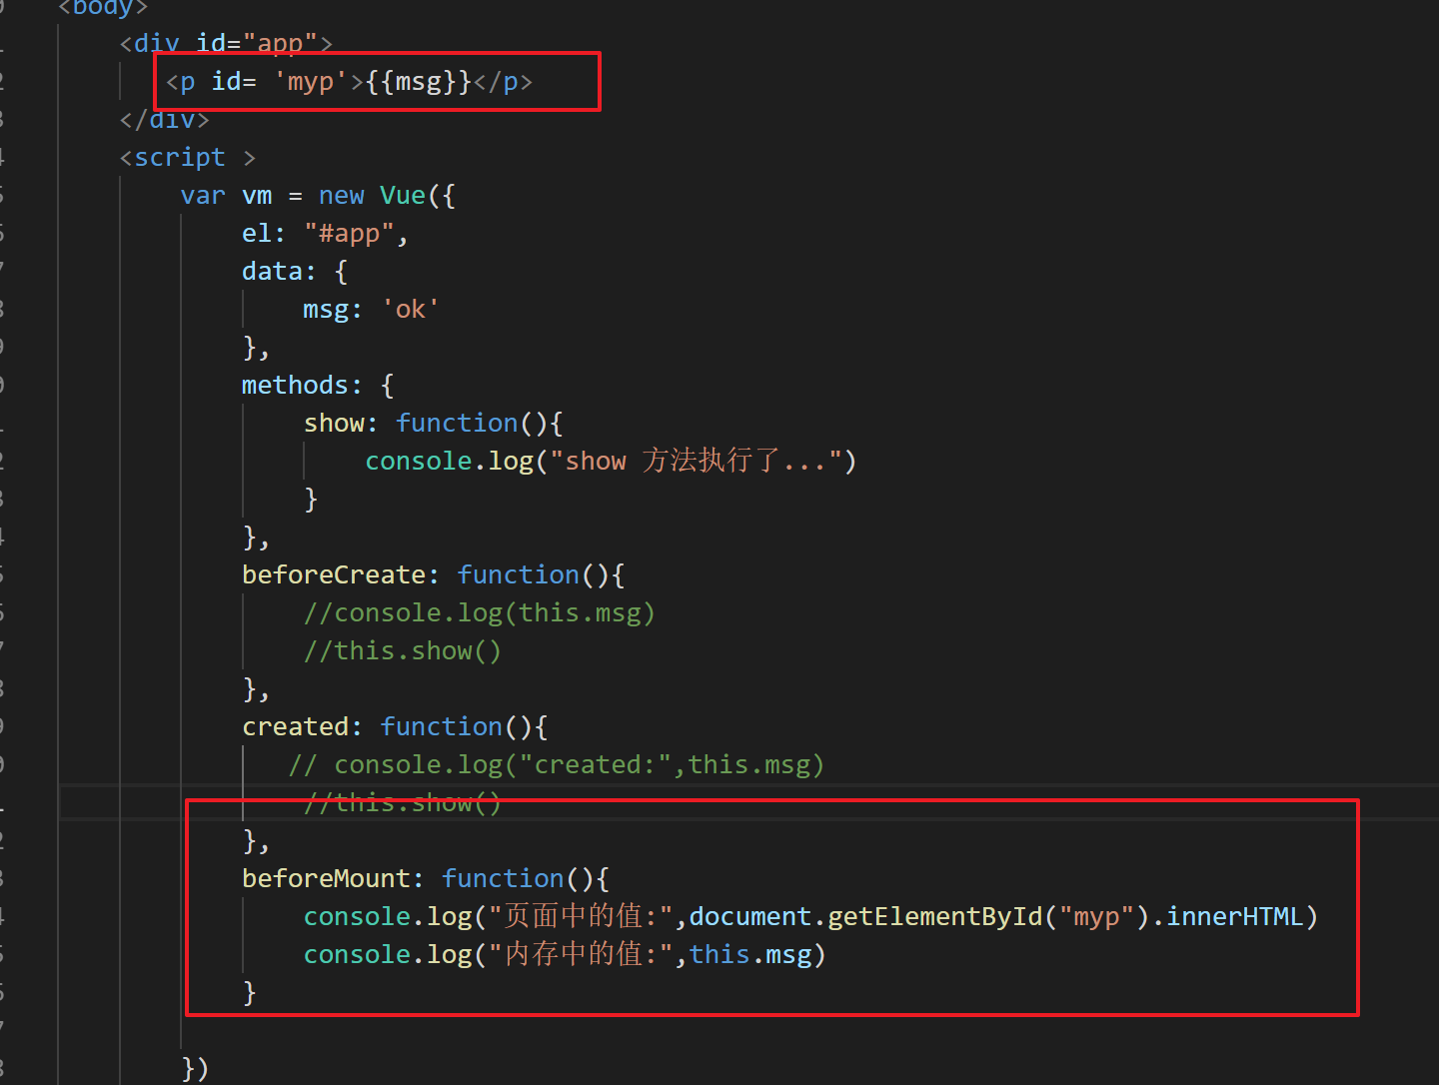The image size is (1439, 1085).
Task: Click the closing '})' of Vue instance
Action: [196, 1069]
